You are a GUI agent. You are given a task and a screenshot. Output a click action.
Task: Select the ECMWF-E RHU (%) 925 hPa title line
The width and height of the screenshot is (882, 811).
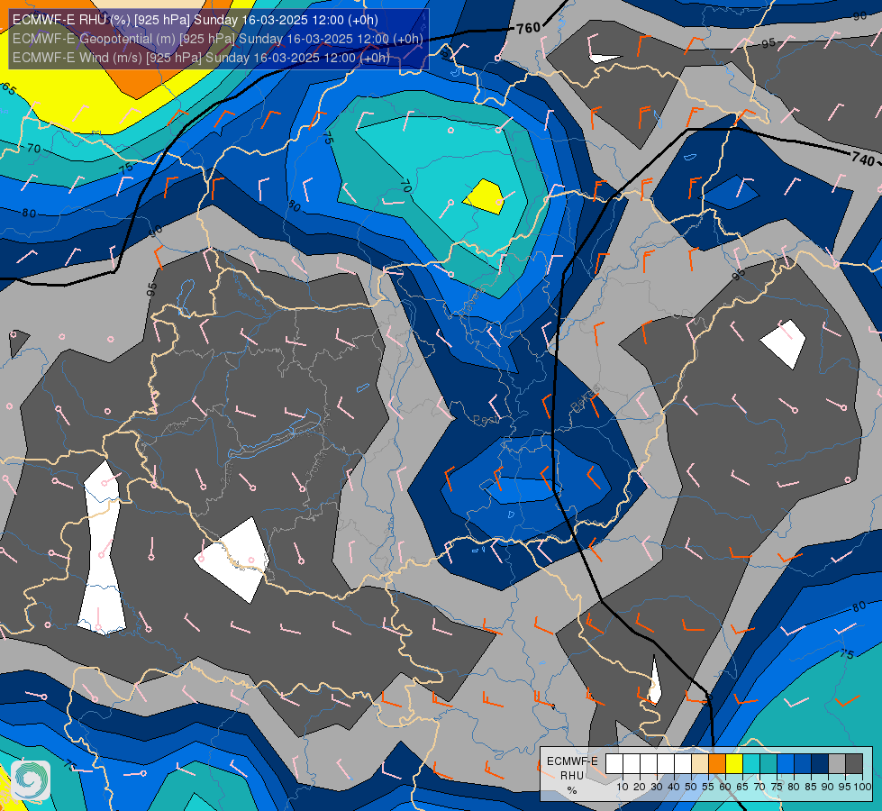click(x=195, y=20)
